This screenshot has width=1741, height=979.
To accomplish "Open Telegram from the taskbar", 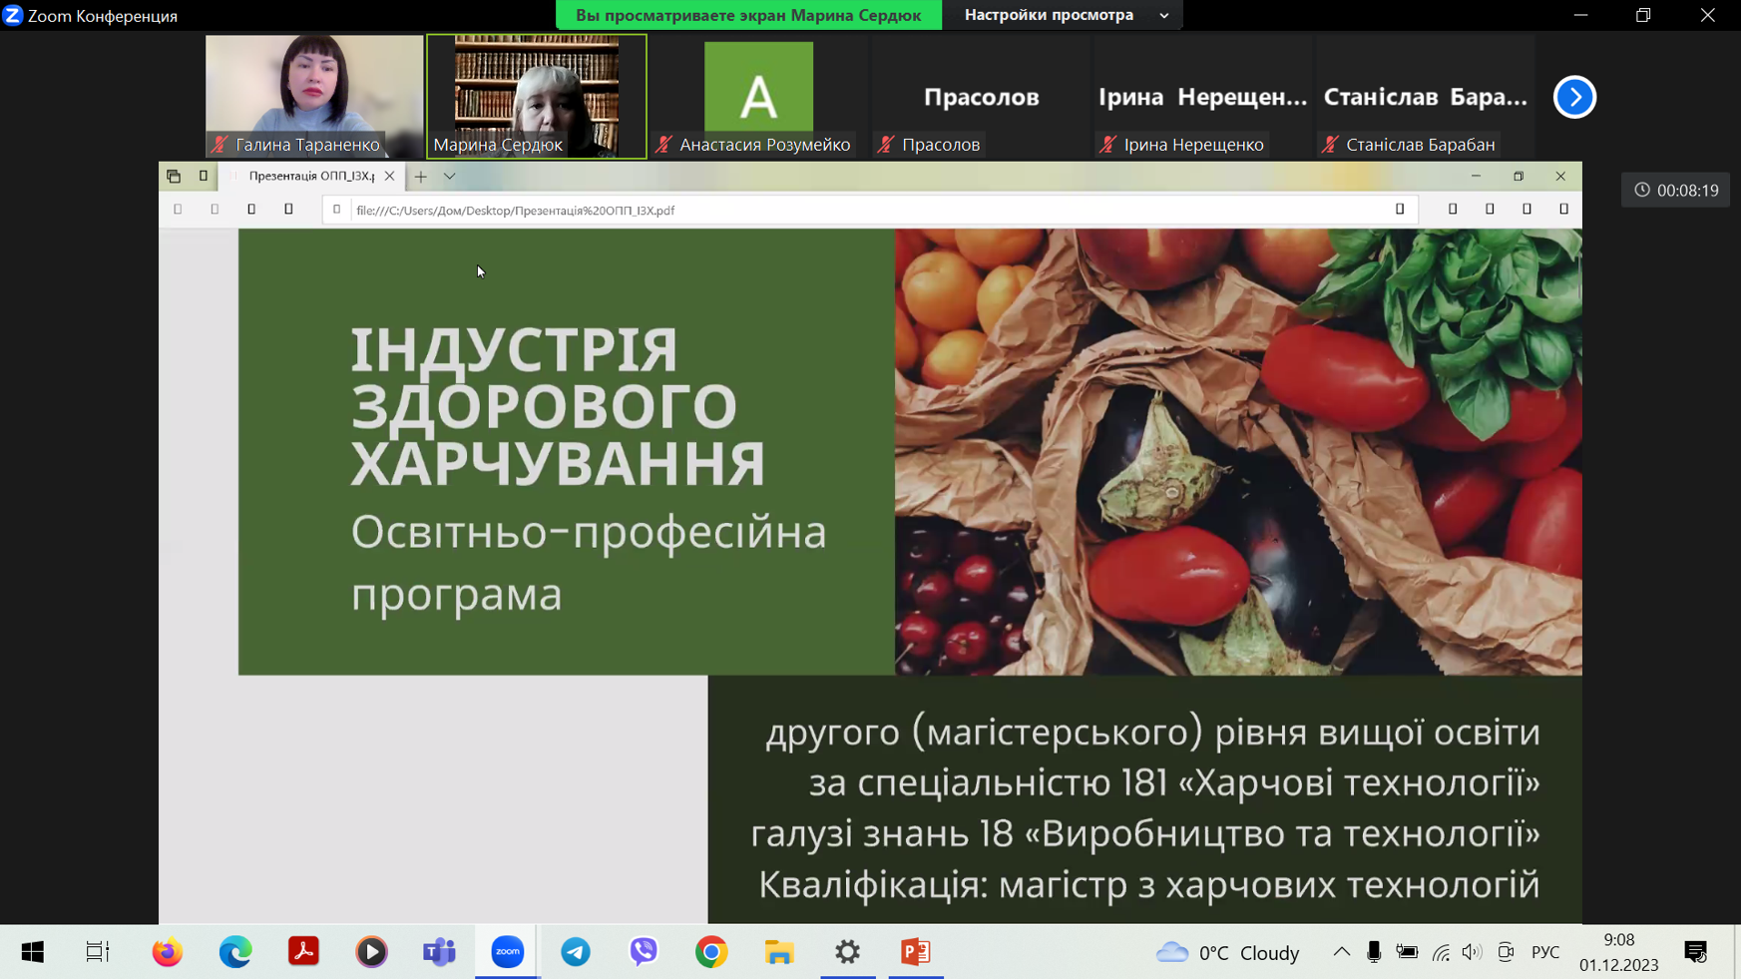I will 576,952.
